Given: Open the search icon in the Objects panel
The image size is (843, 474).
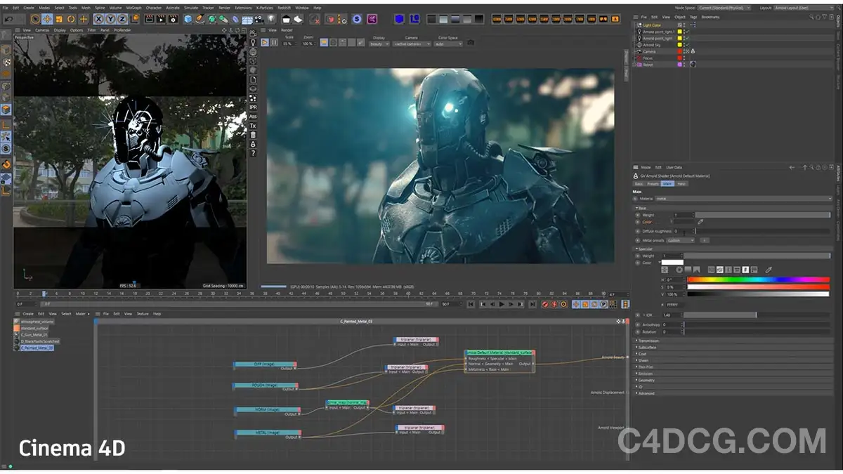Looking at the screenshot, I should point(811,17).
